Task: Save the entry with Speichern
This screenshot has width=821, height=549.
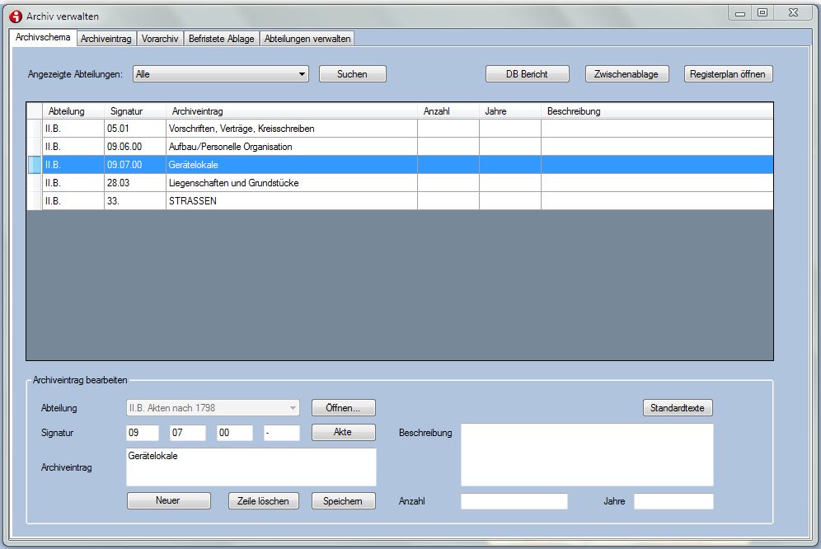Action: pyautogui.click(x=343, y=501)
